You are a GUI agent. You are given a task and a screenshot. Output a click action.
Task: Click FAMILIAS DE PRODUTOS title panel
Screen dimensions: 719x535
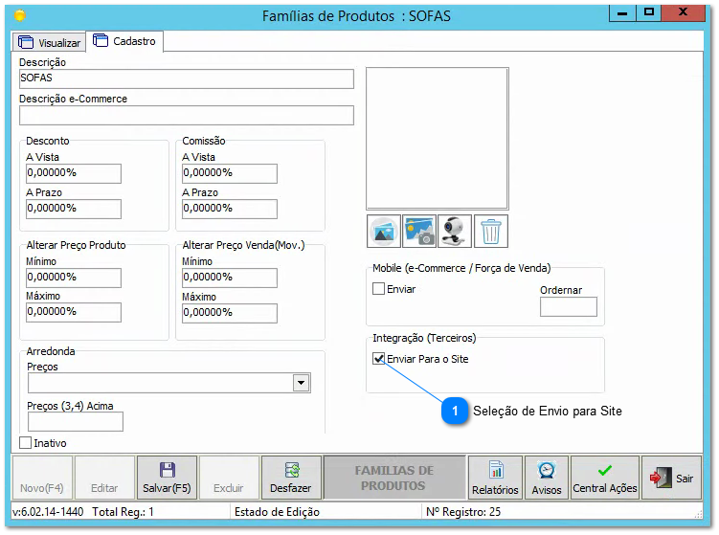393,478
